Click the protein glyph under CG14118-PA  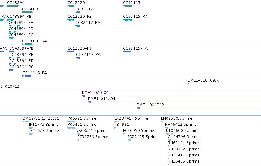(x=27, y=76)
